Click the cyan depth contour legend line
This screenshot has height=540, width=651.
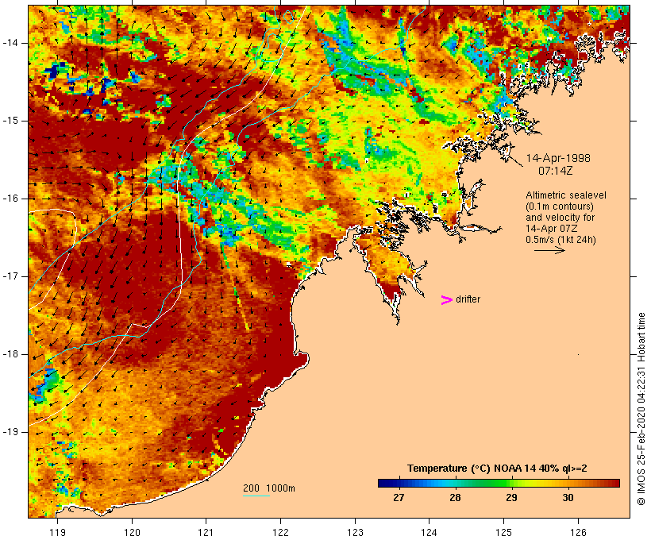256,496
